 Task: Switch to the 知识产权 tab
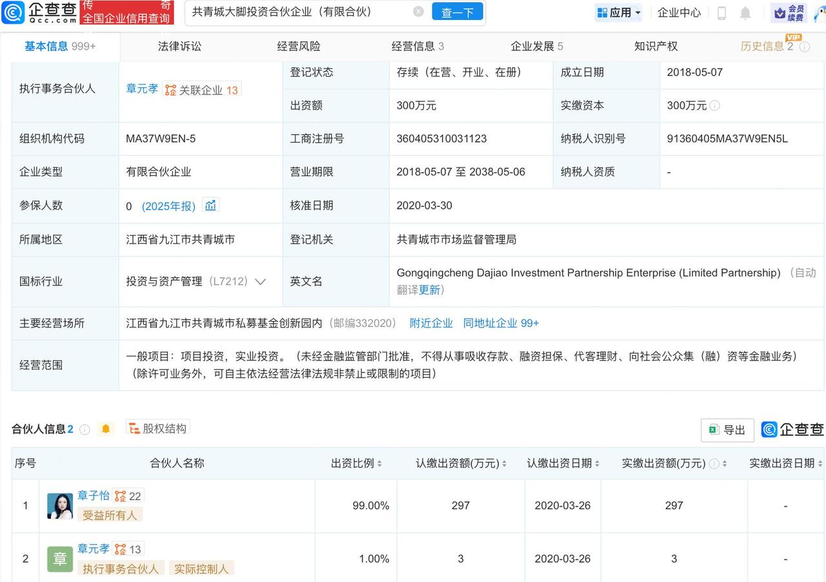(x=656, y=46)
